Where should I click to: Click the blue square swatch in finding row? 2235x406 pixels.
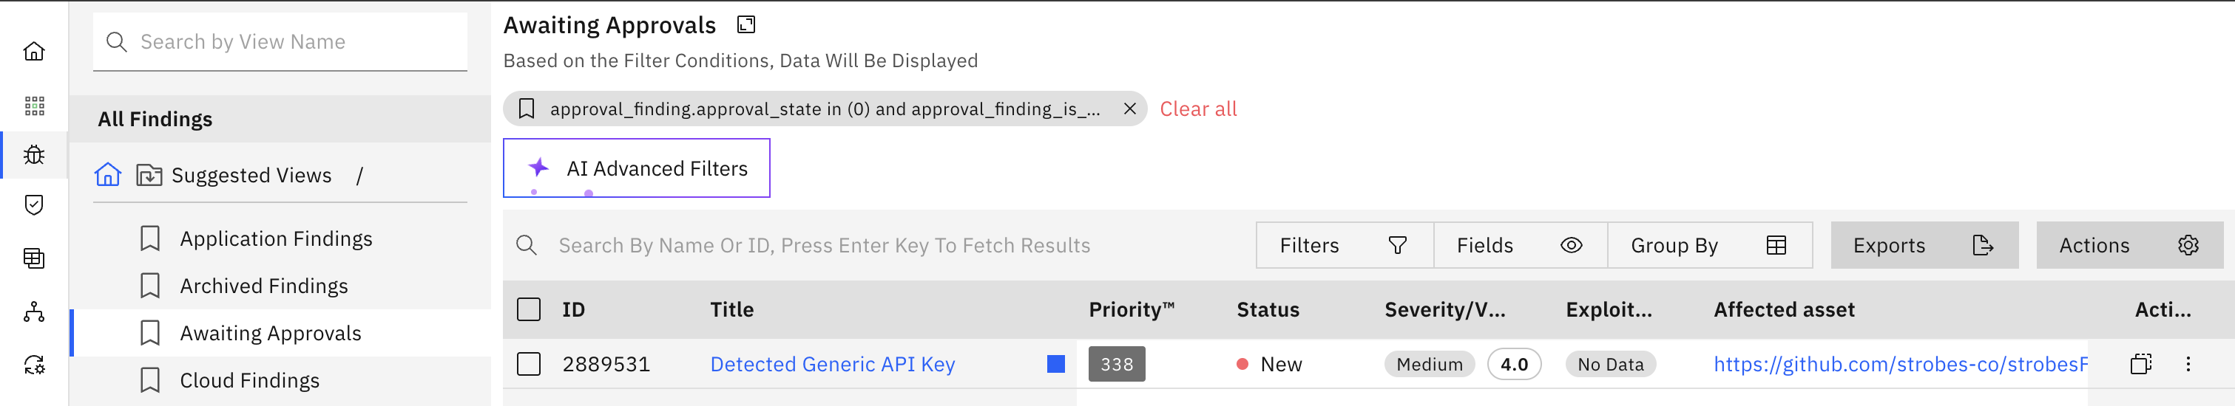[1055, 365]
